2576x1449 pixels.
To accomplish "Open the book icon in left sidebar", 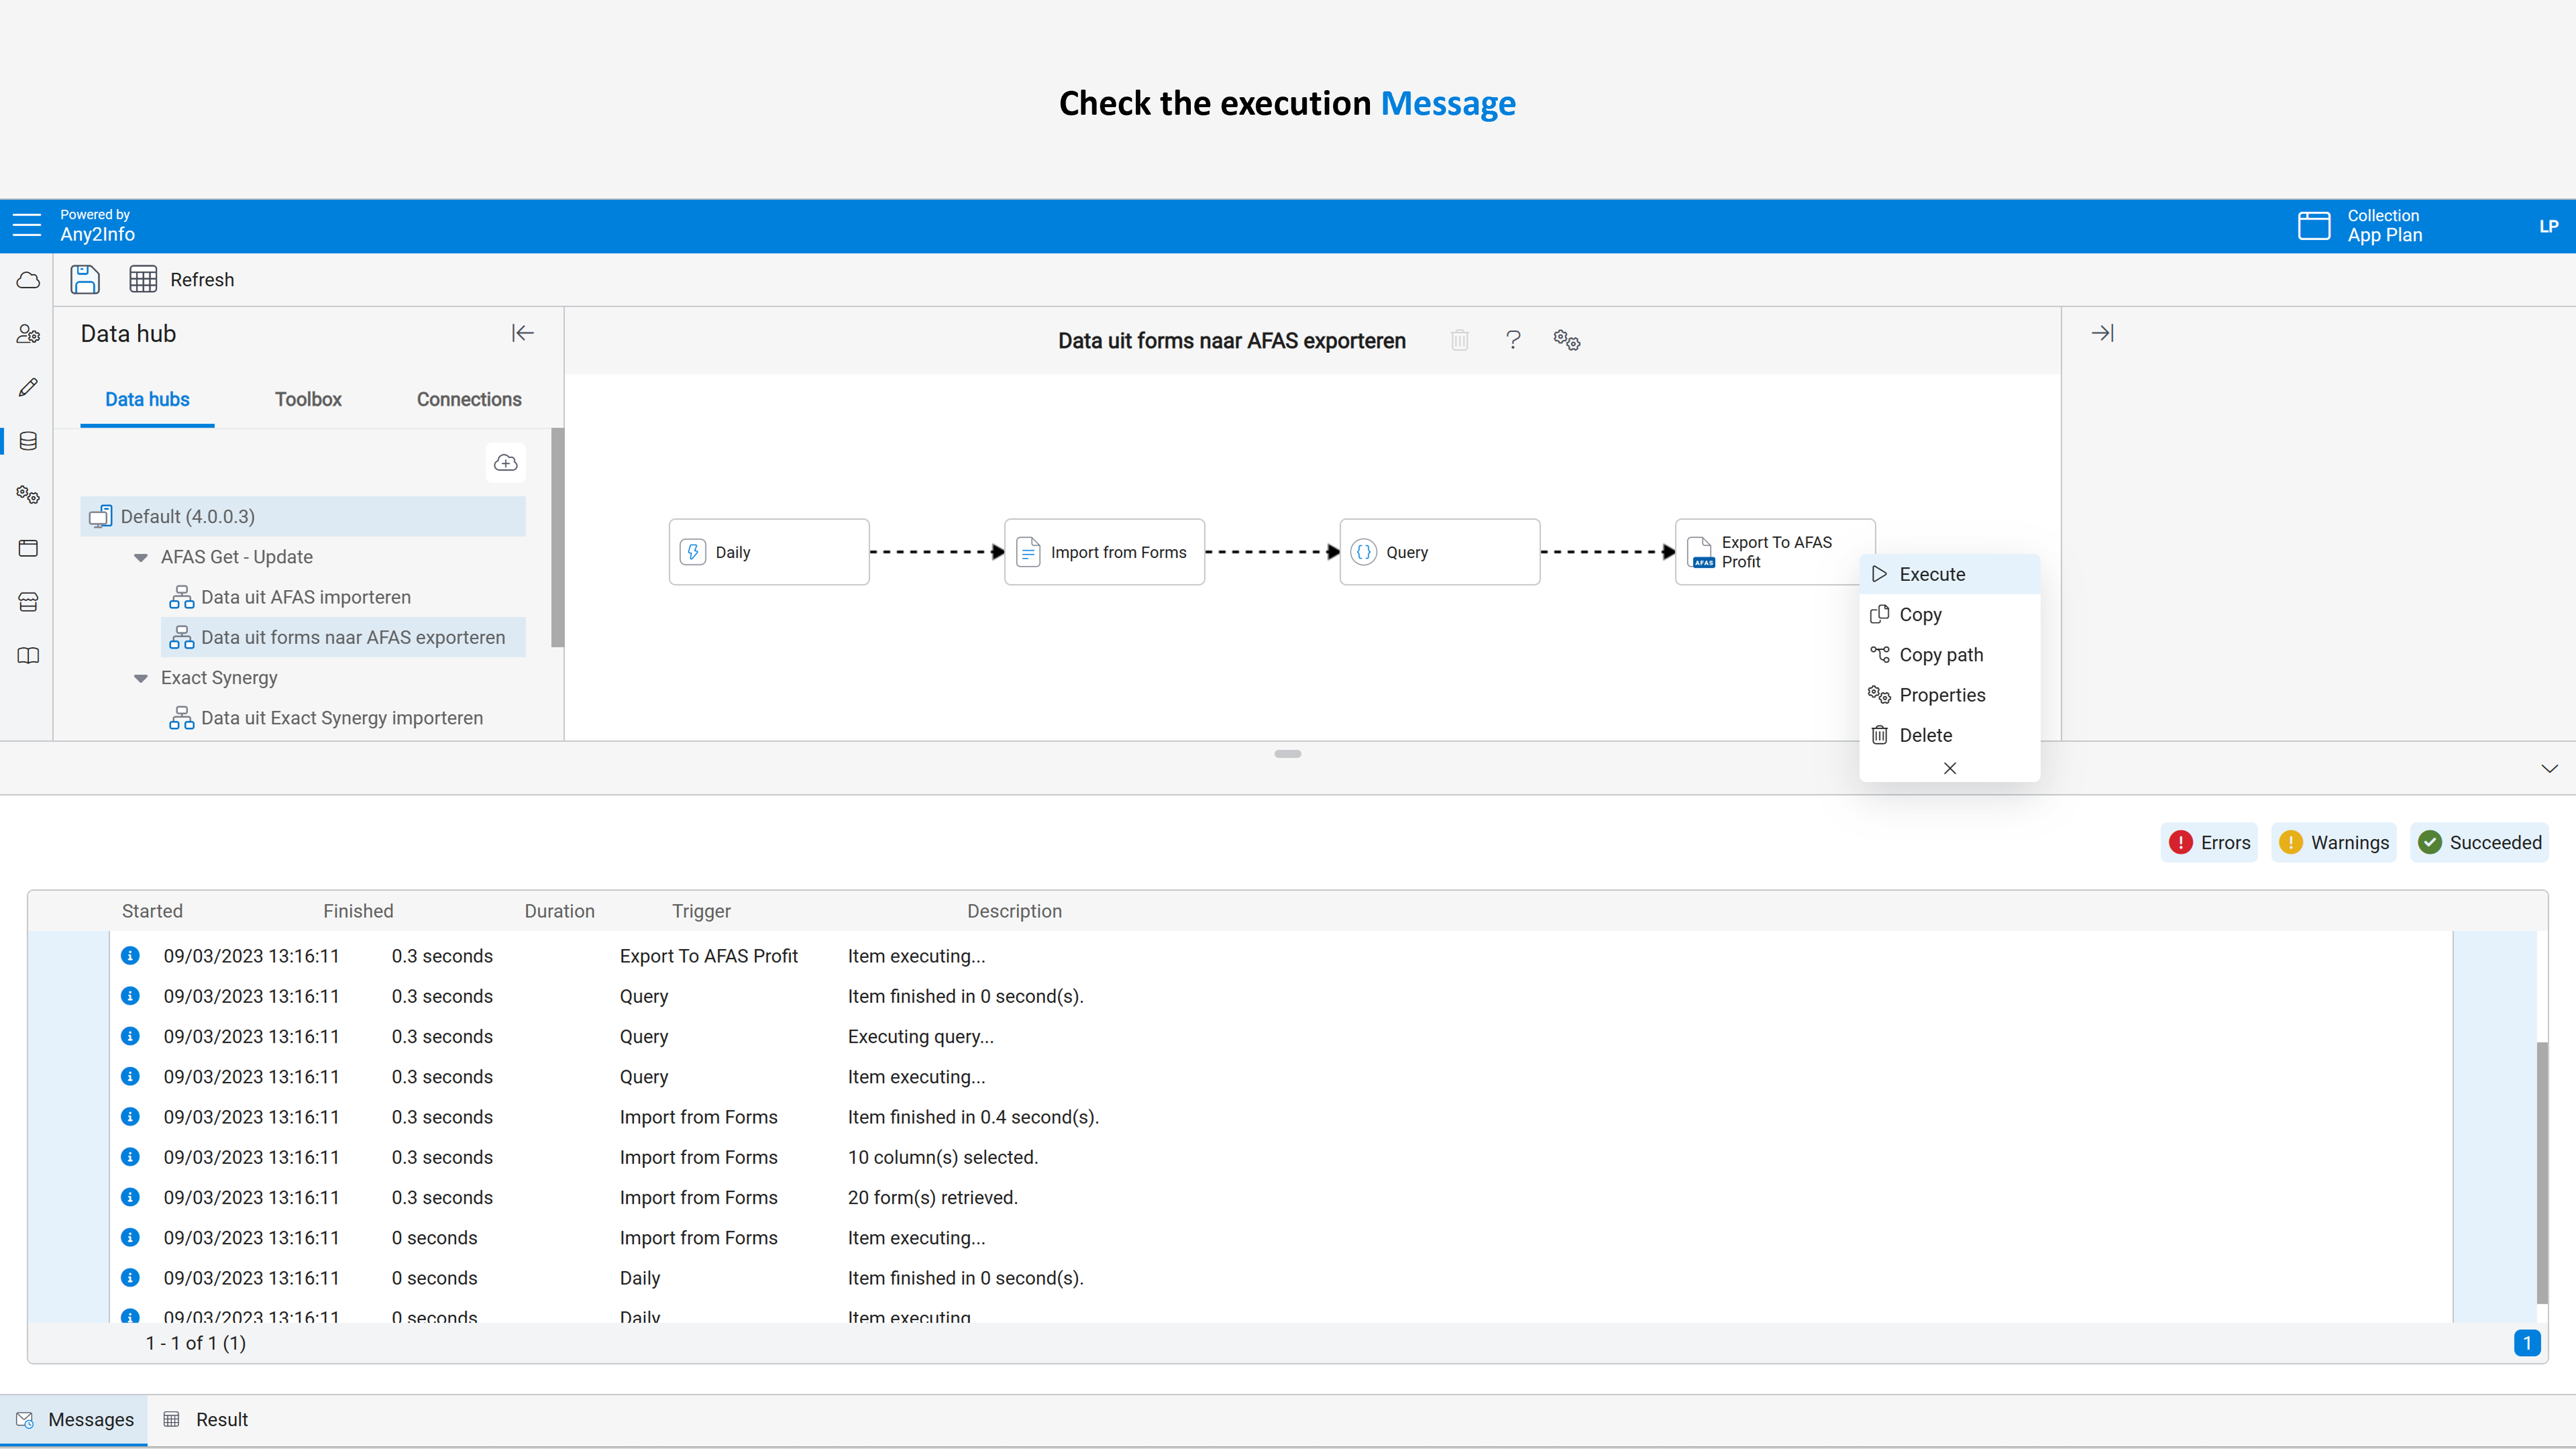I will [28, 656].
